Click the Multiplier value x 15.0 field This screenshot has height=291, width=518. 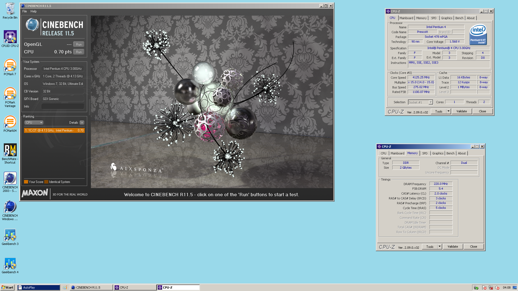point(421,82)
